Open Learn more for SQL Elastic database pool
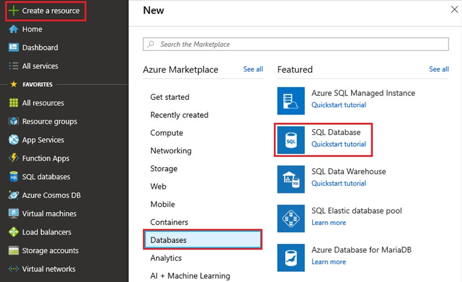The width and height of the screenshot is (462, 282). [329, 222]
